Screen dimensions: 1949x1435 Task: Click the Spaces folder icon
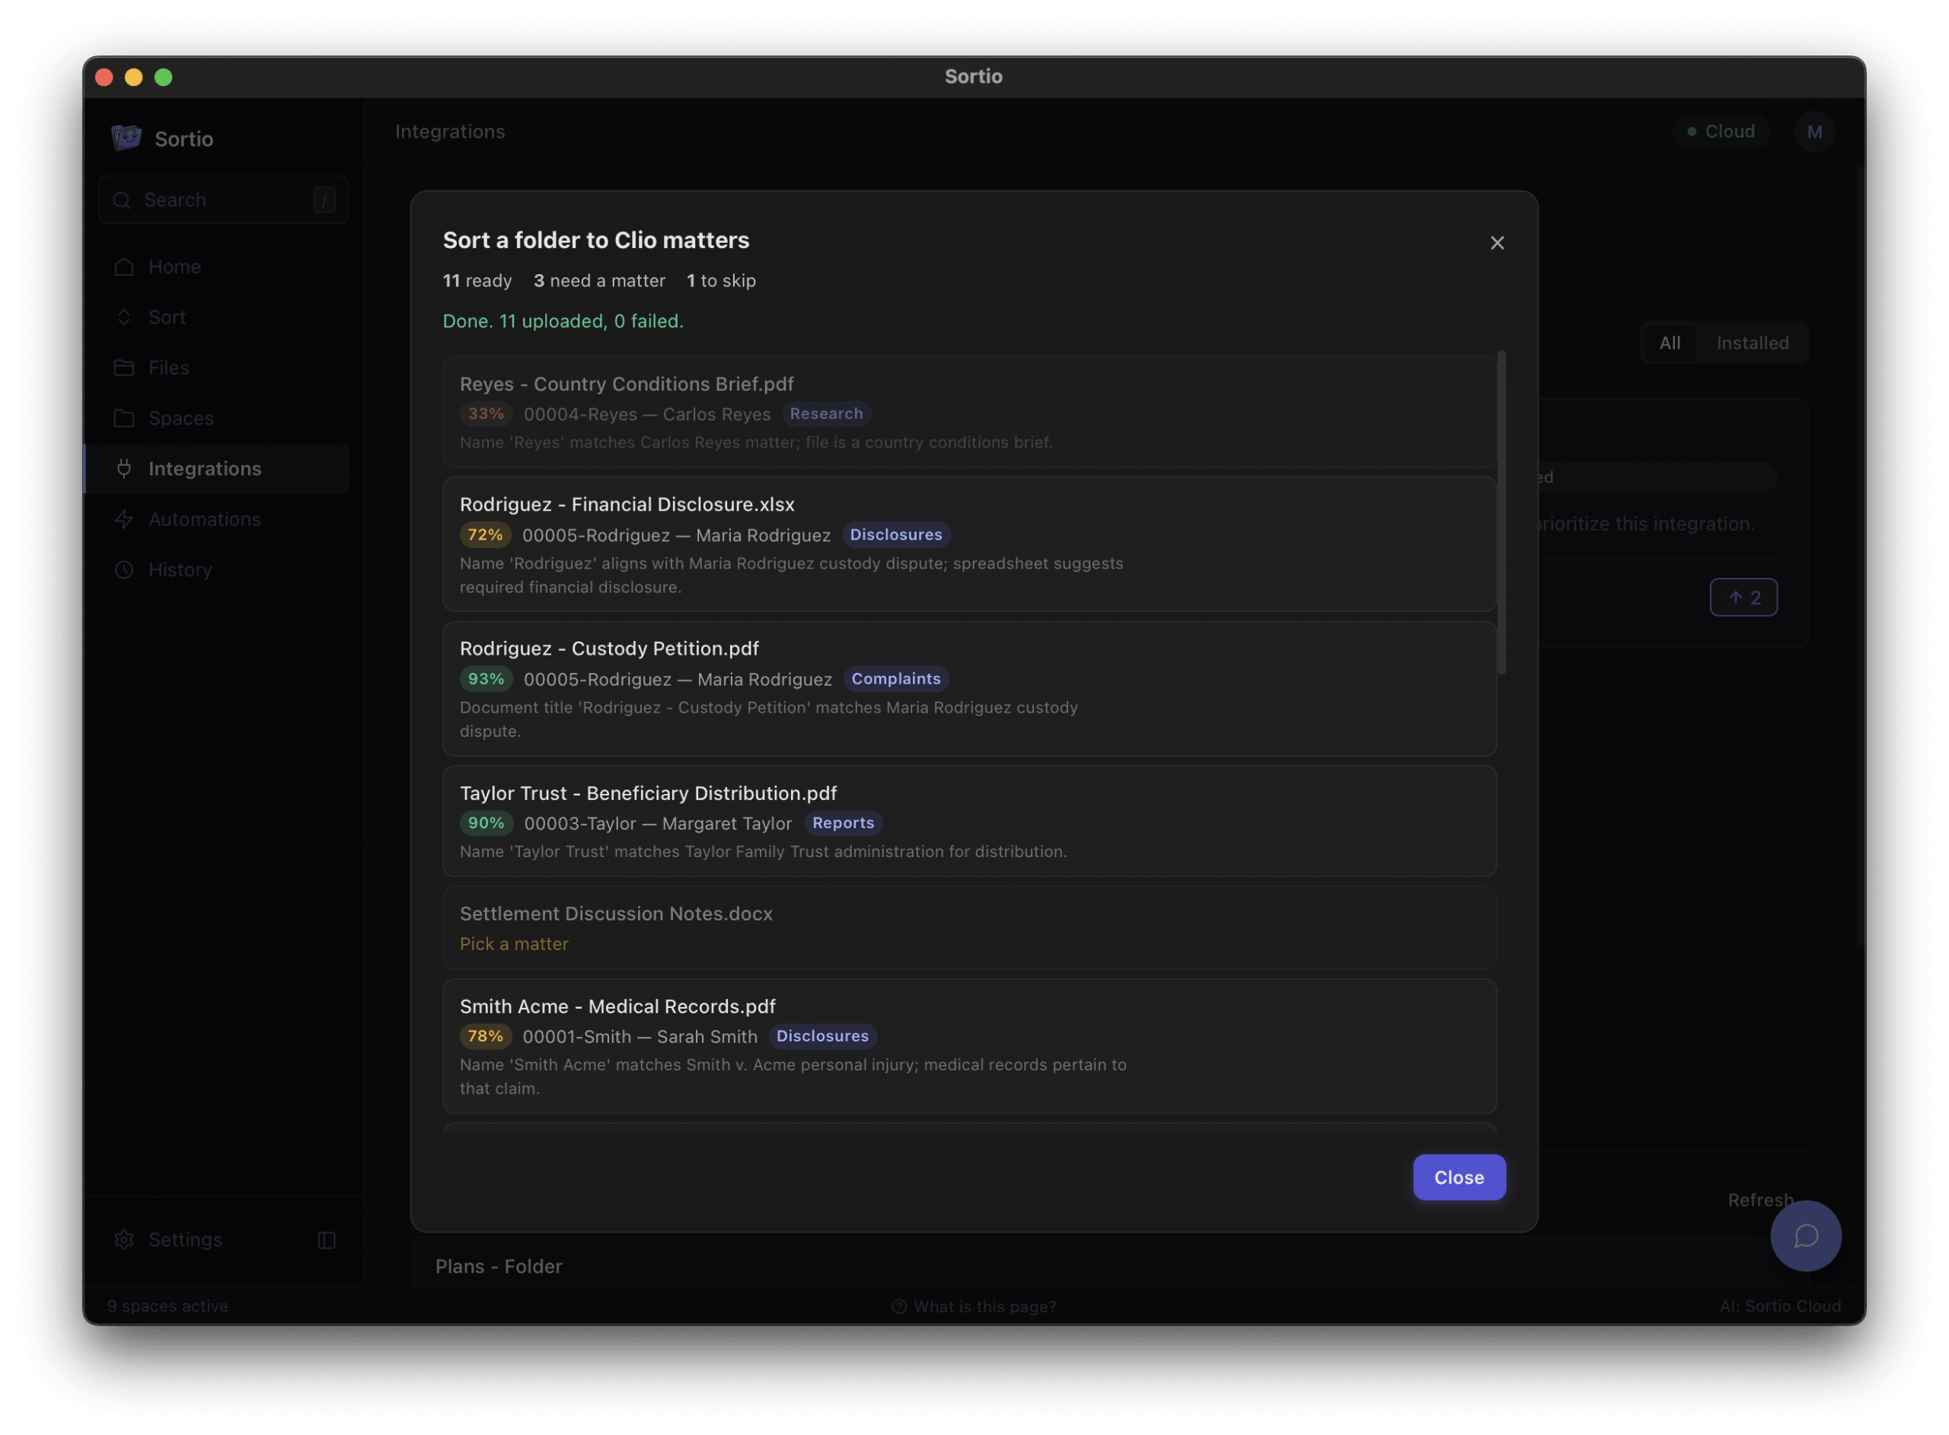pos(124,418)
